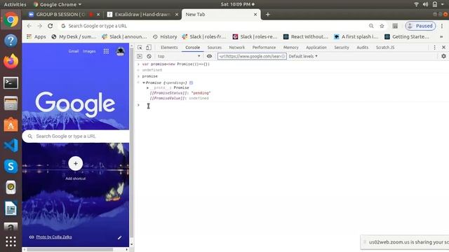Bookmark this page with the star icon
Image resolution: width=449 pixels, height=252 pixels.
pos(382,26)
